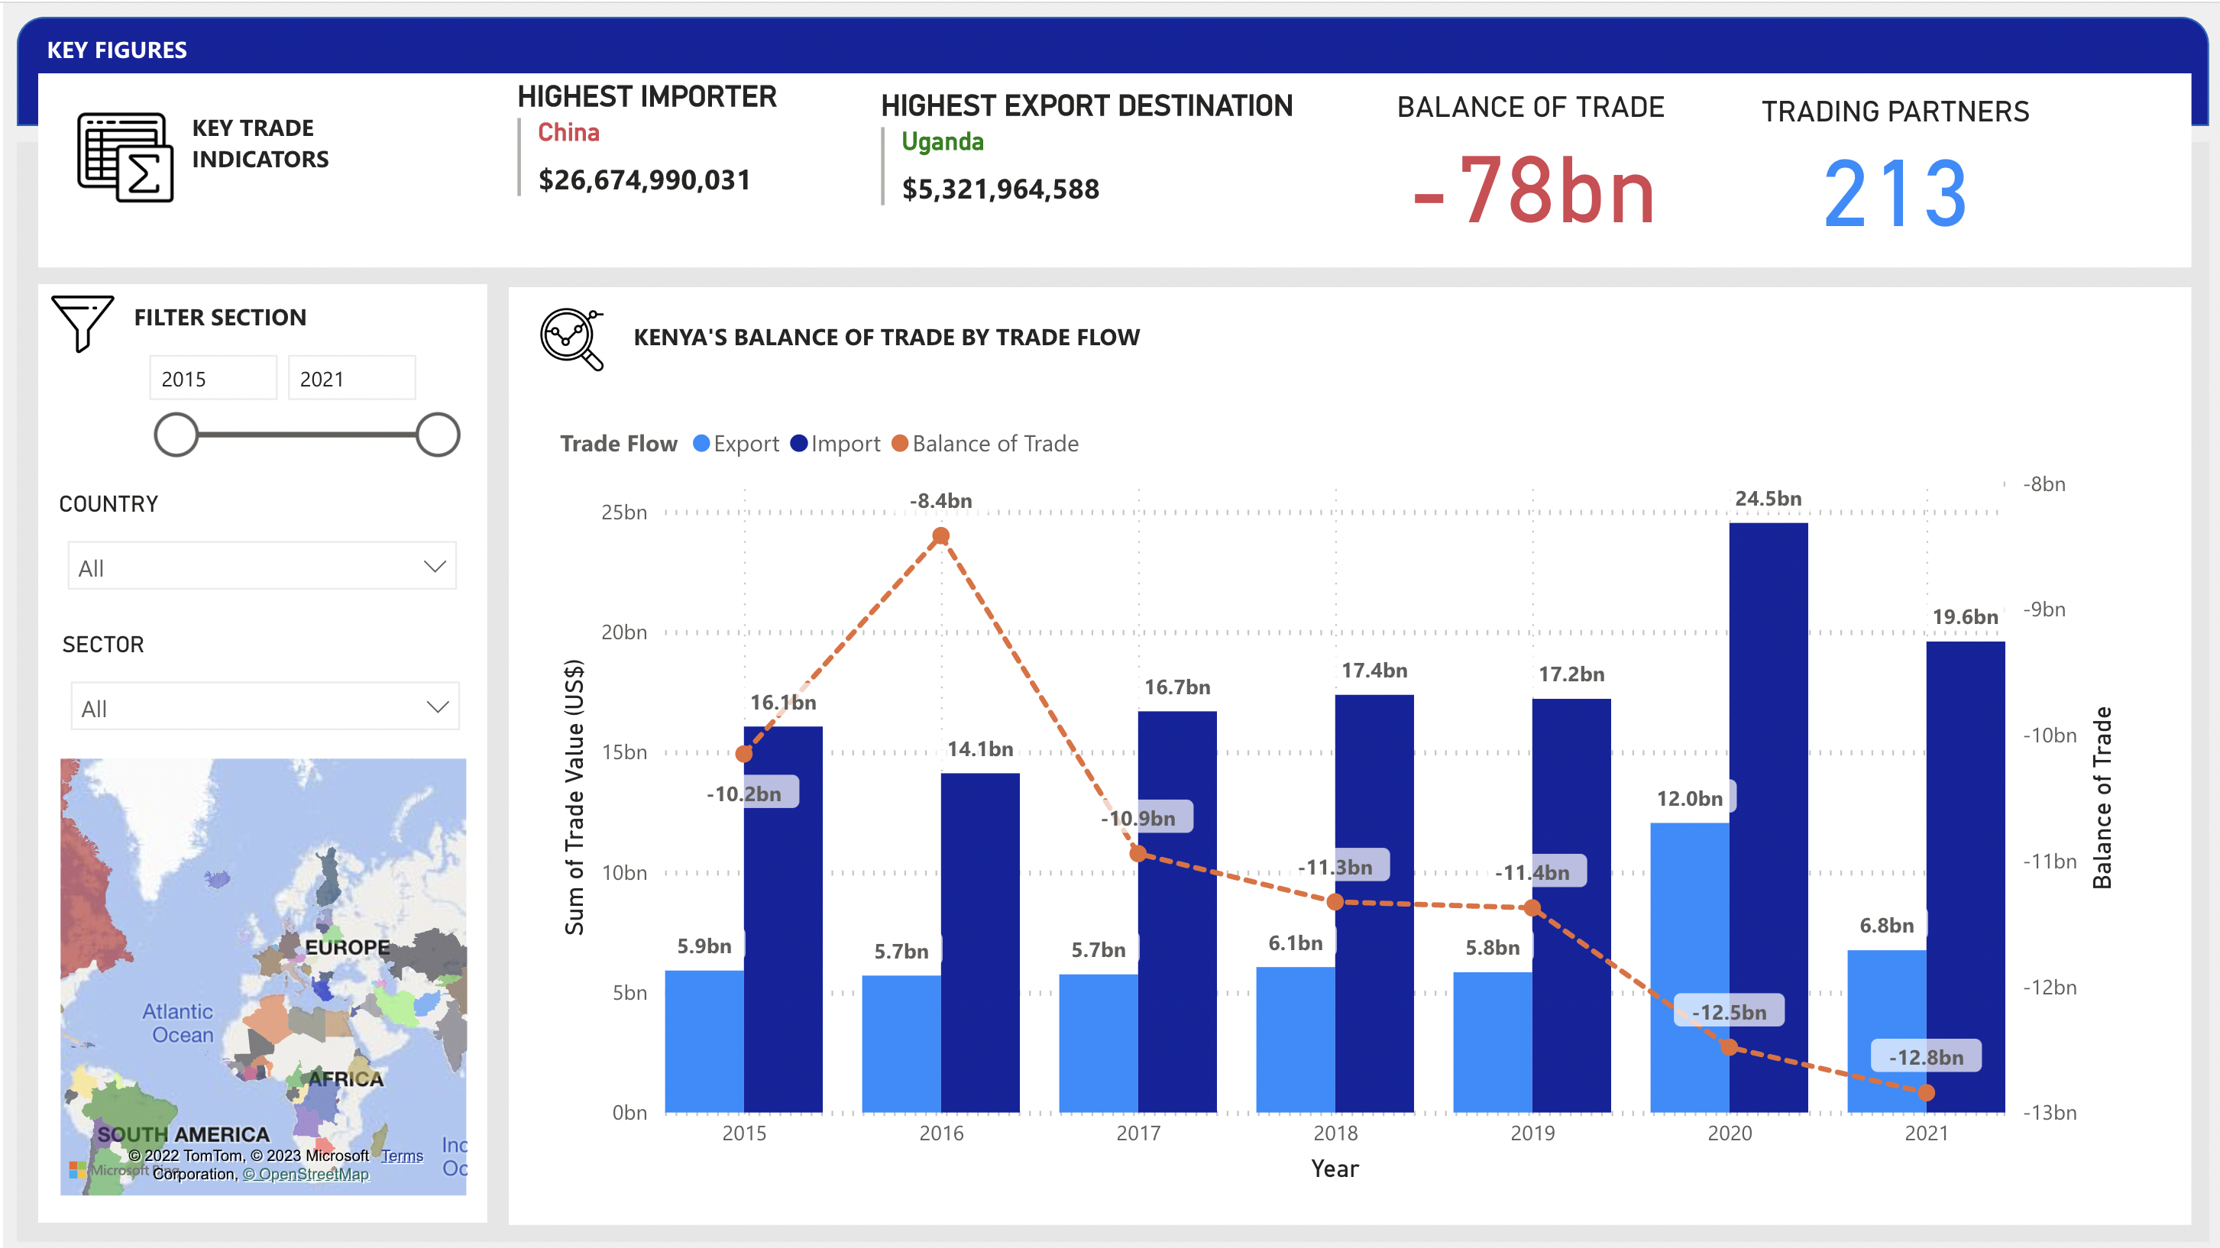Click the Trading Partners 213 card
2220x1248 pixels.
coord(1895,192)
